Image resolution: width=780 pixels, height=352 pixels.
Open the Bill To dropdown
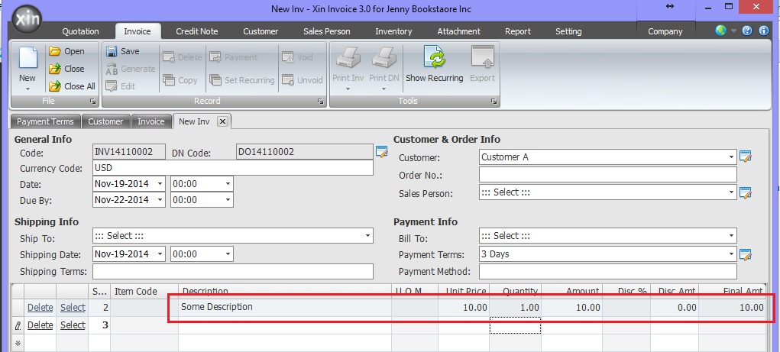click(731, 236)
